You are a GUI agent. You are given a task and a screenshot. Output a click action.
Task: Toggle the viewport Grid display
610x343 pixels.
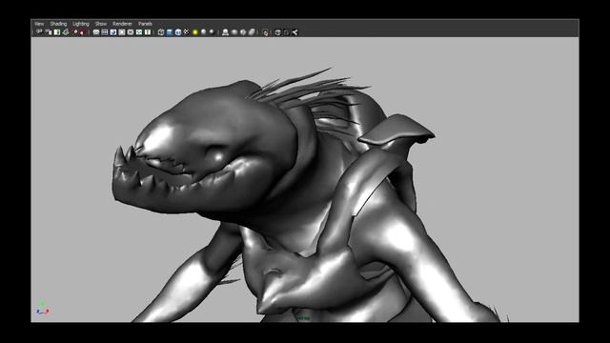click(96, 32)
